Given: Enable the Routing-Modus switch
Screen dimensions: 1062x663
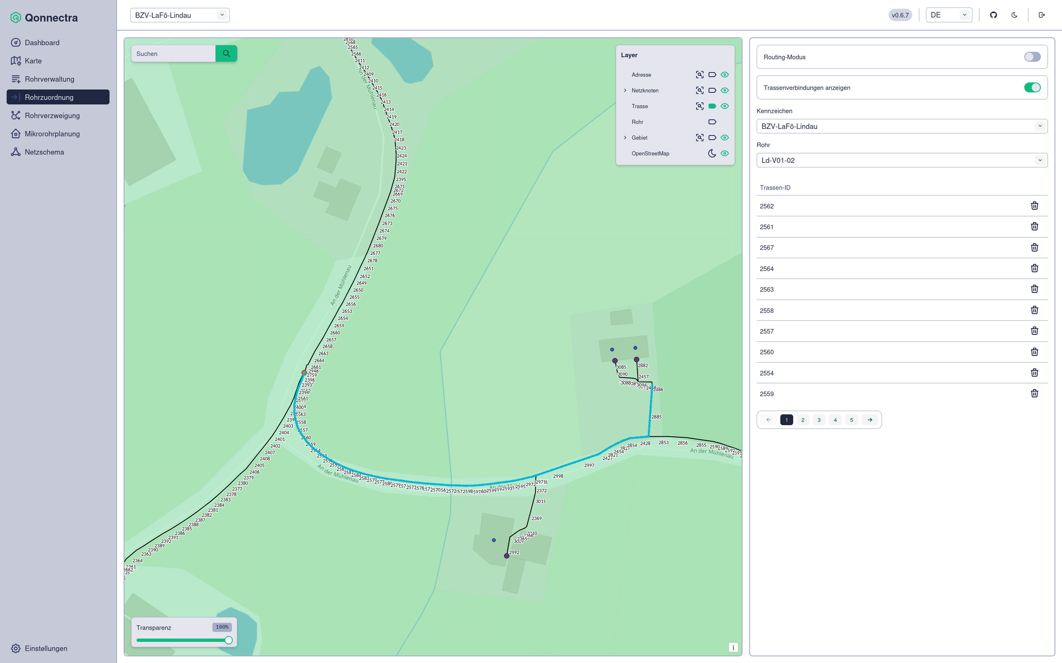Looking at the screenshot, I should click(1032, 57).
